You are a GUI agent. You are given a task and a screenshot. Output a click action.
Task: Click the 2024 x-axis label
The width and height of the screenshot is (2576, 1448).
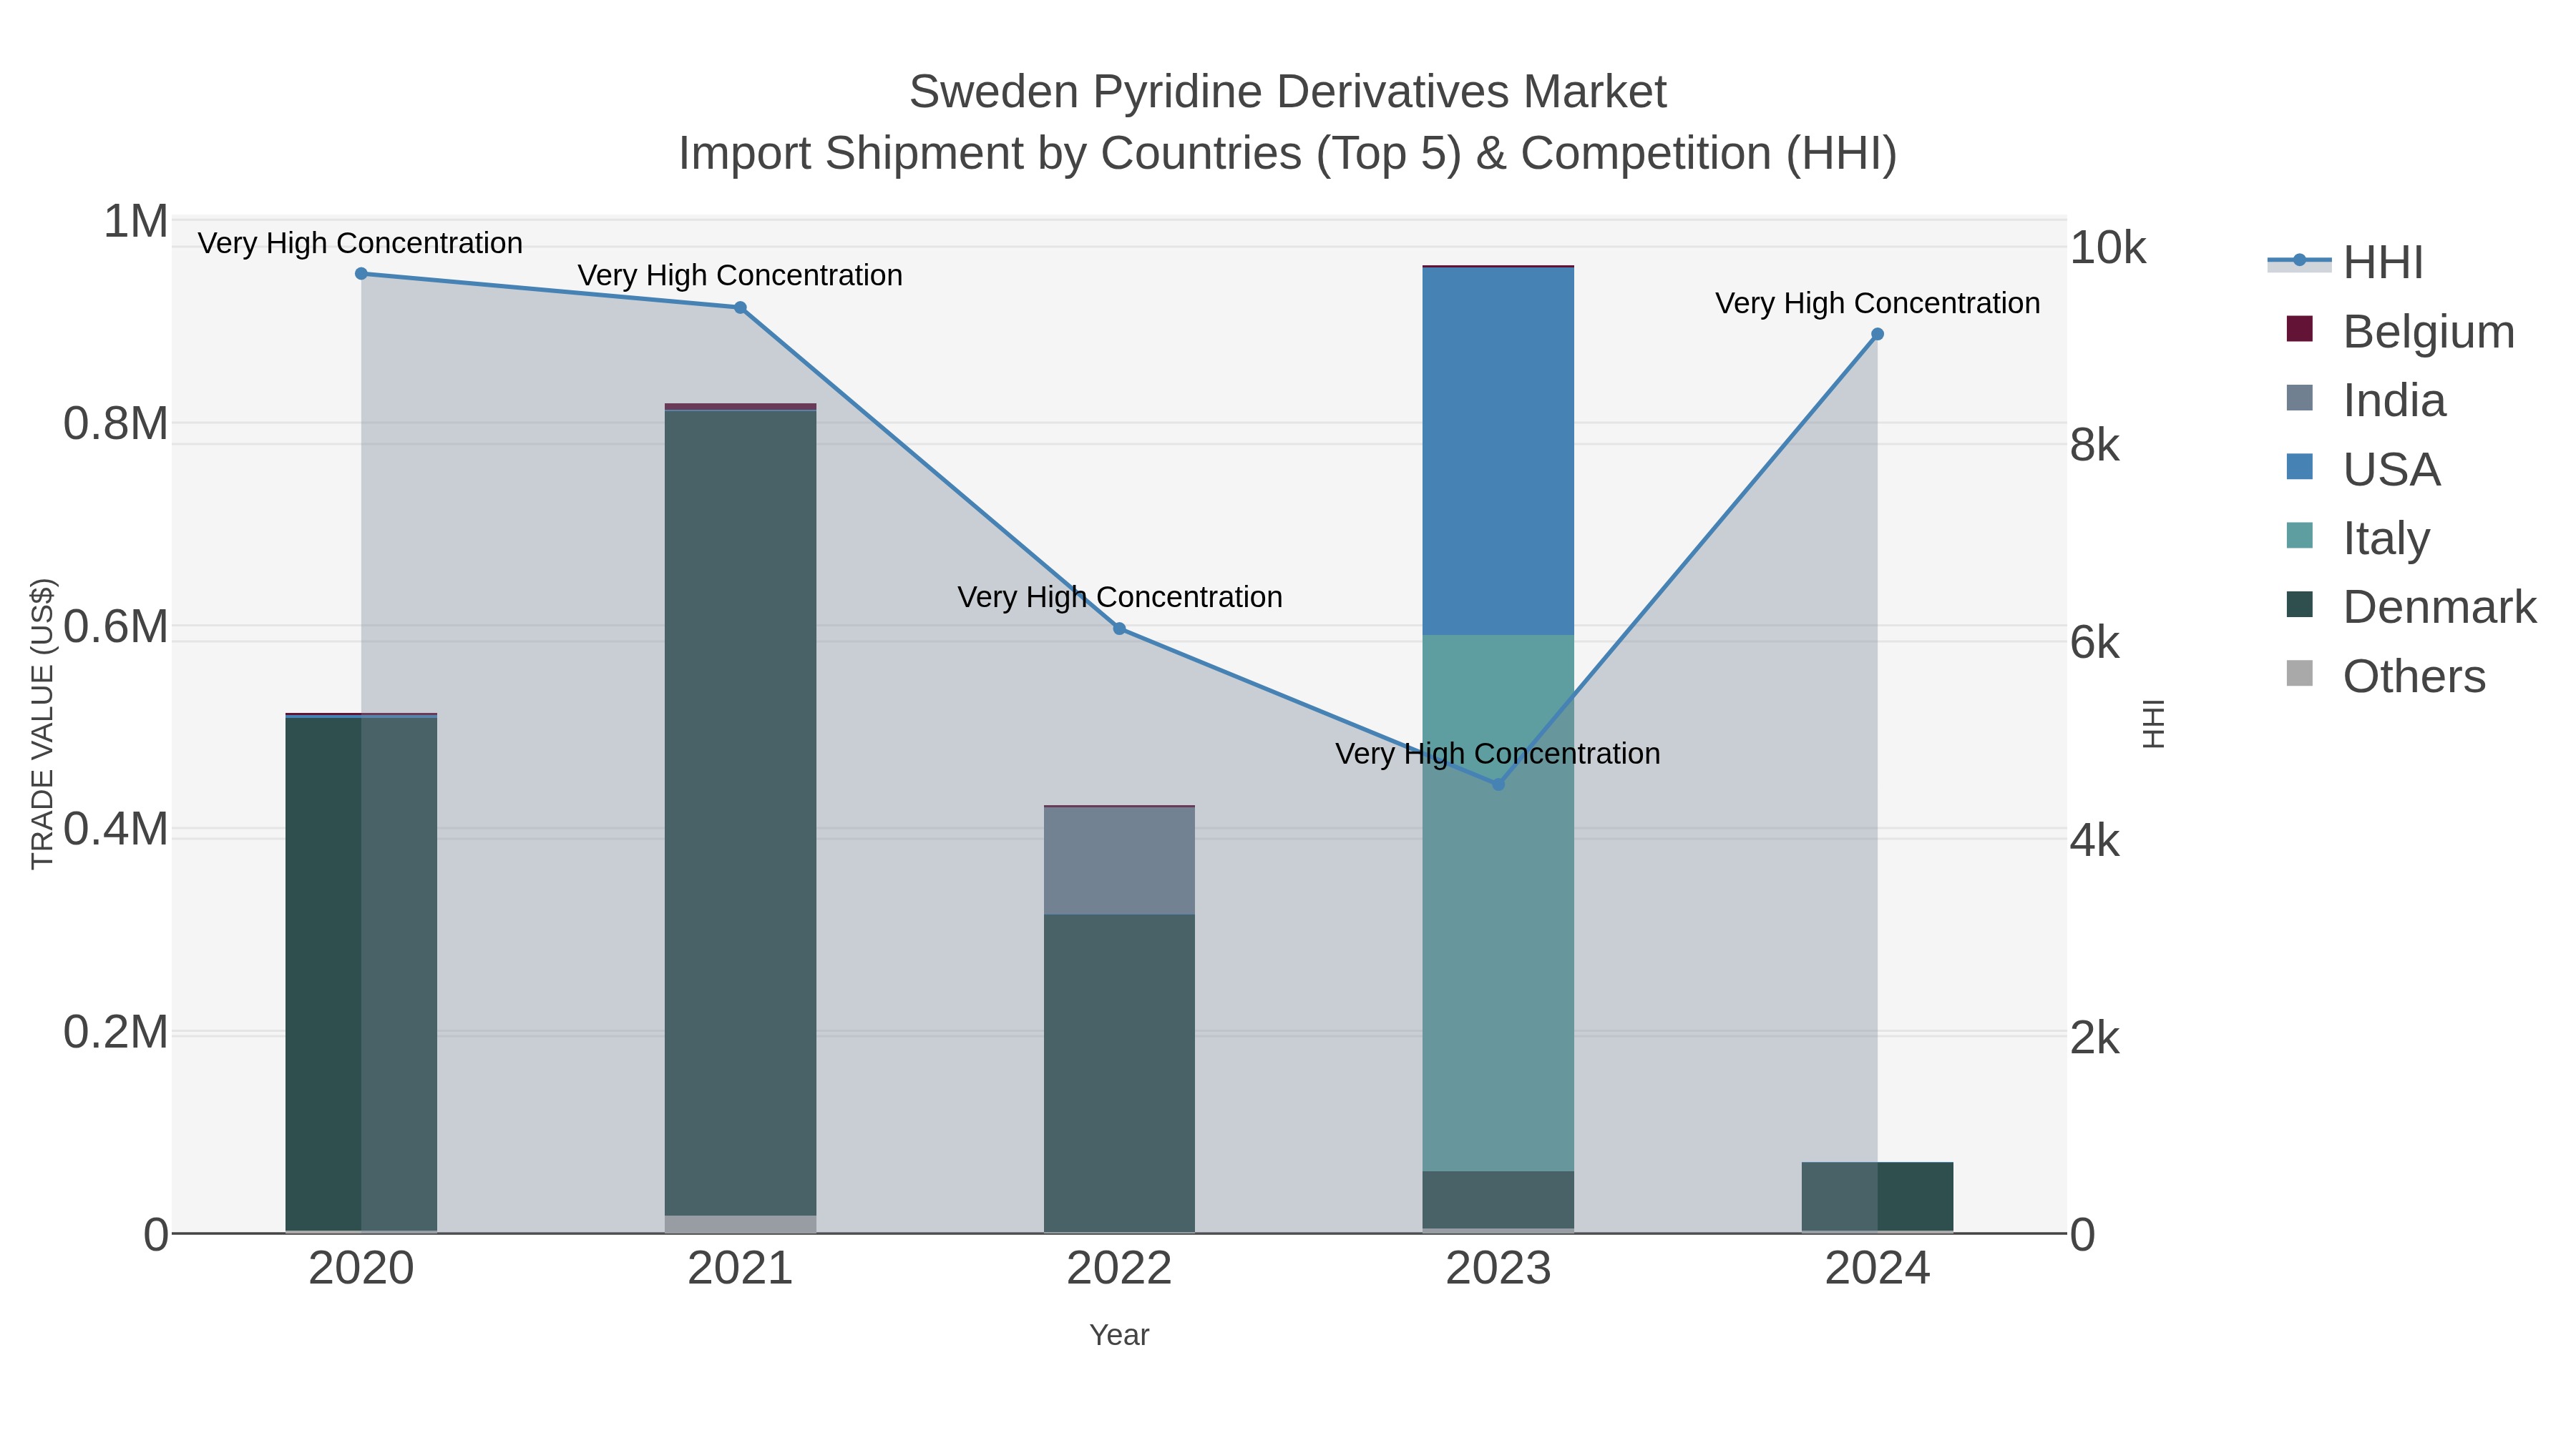[x=1877, y=1269]
